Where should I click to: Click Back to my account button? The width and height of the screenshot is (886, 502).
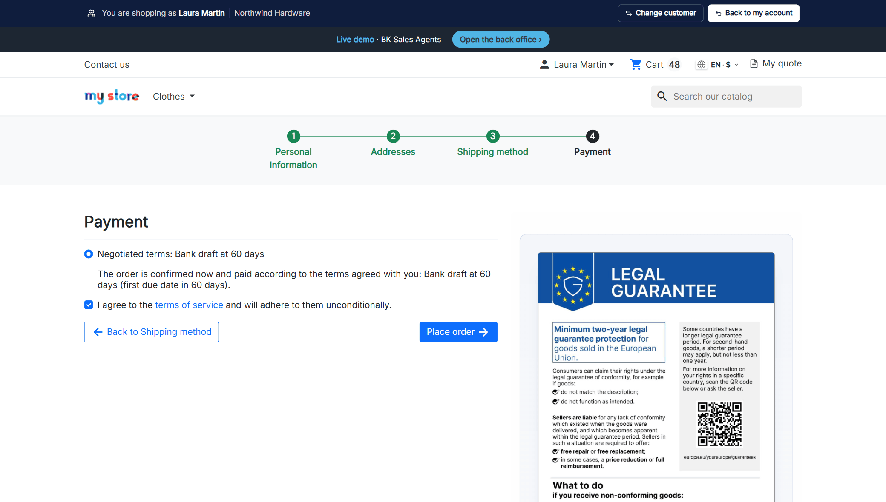[x=754, y=13]
